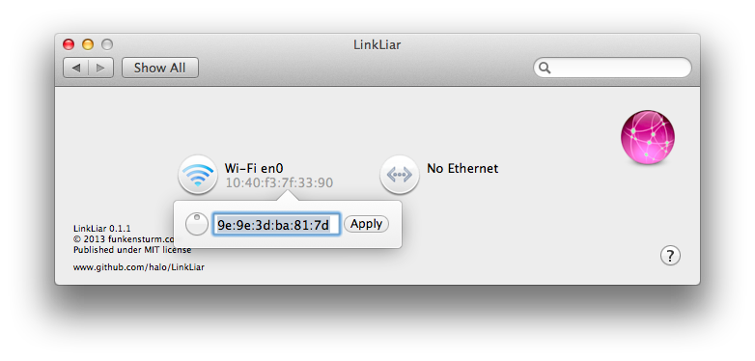Click the 9e:9e:3d:ba:81:7d MAC address field

click(276, 224)
